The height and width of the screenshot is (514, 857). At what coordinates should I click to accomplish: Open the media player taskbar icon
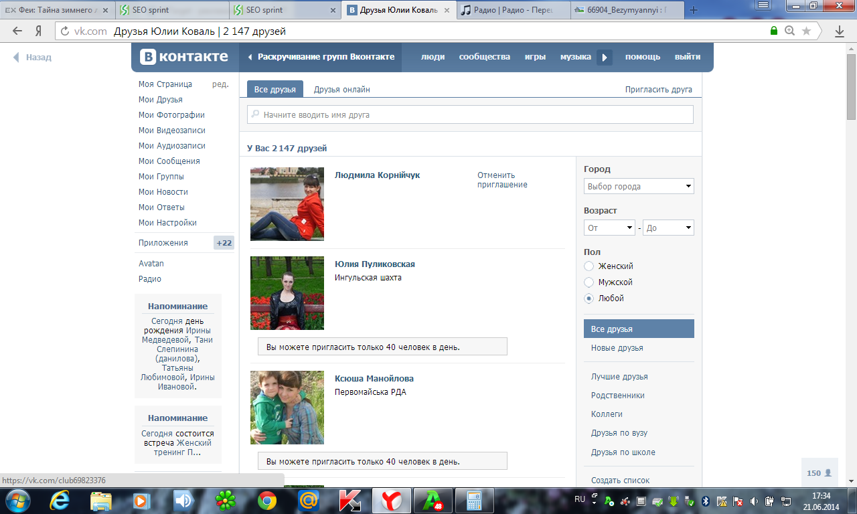[x=142, y=500]
